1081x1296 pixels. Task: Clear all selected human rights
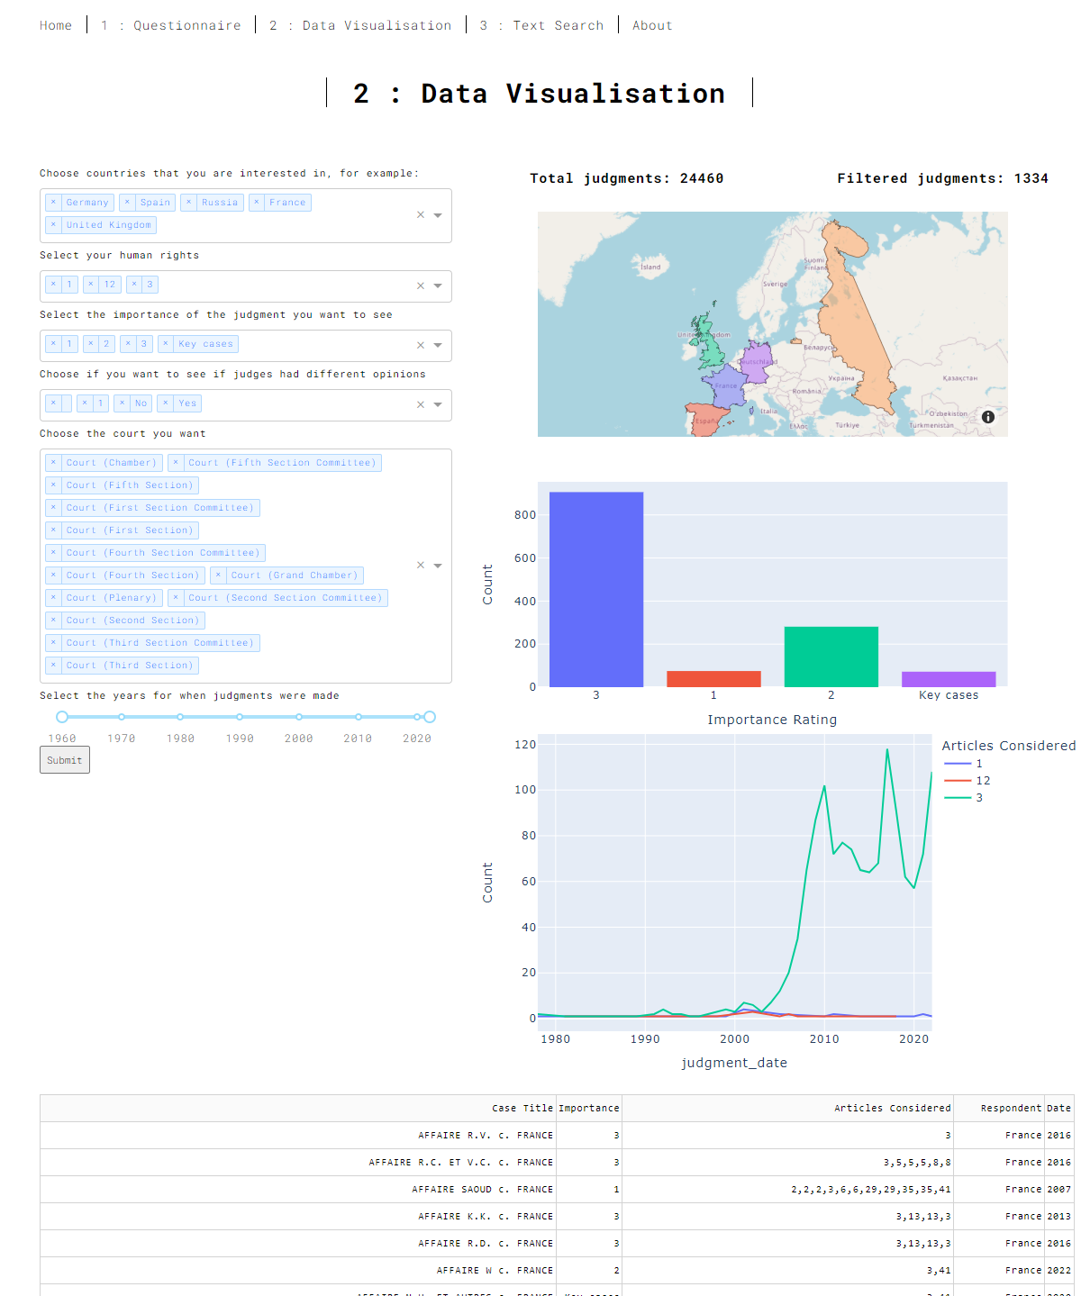(x=421, y=286)
